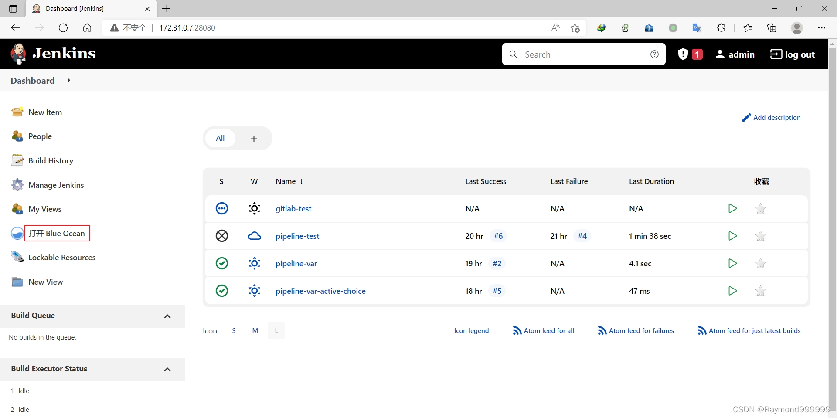Open browser extensions puzzle icon
The height and width of the screenshot is (418, 837).
[x=721, y=28]
